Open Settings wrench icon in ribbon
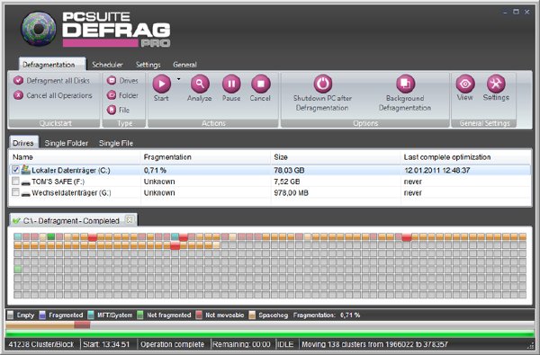 point(496,84)
